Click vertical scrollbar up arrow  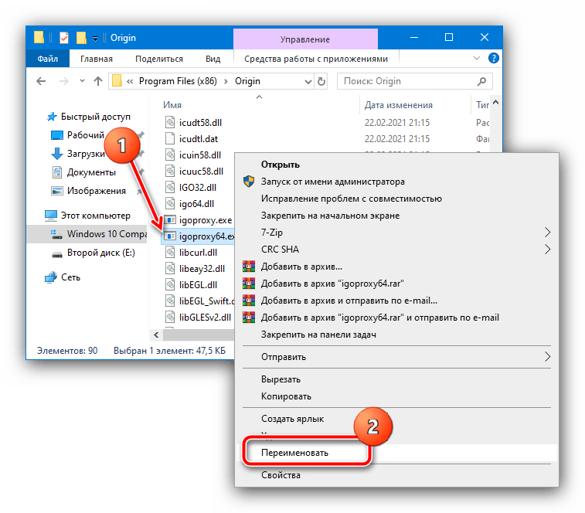click(496, 102)
